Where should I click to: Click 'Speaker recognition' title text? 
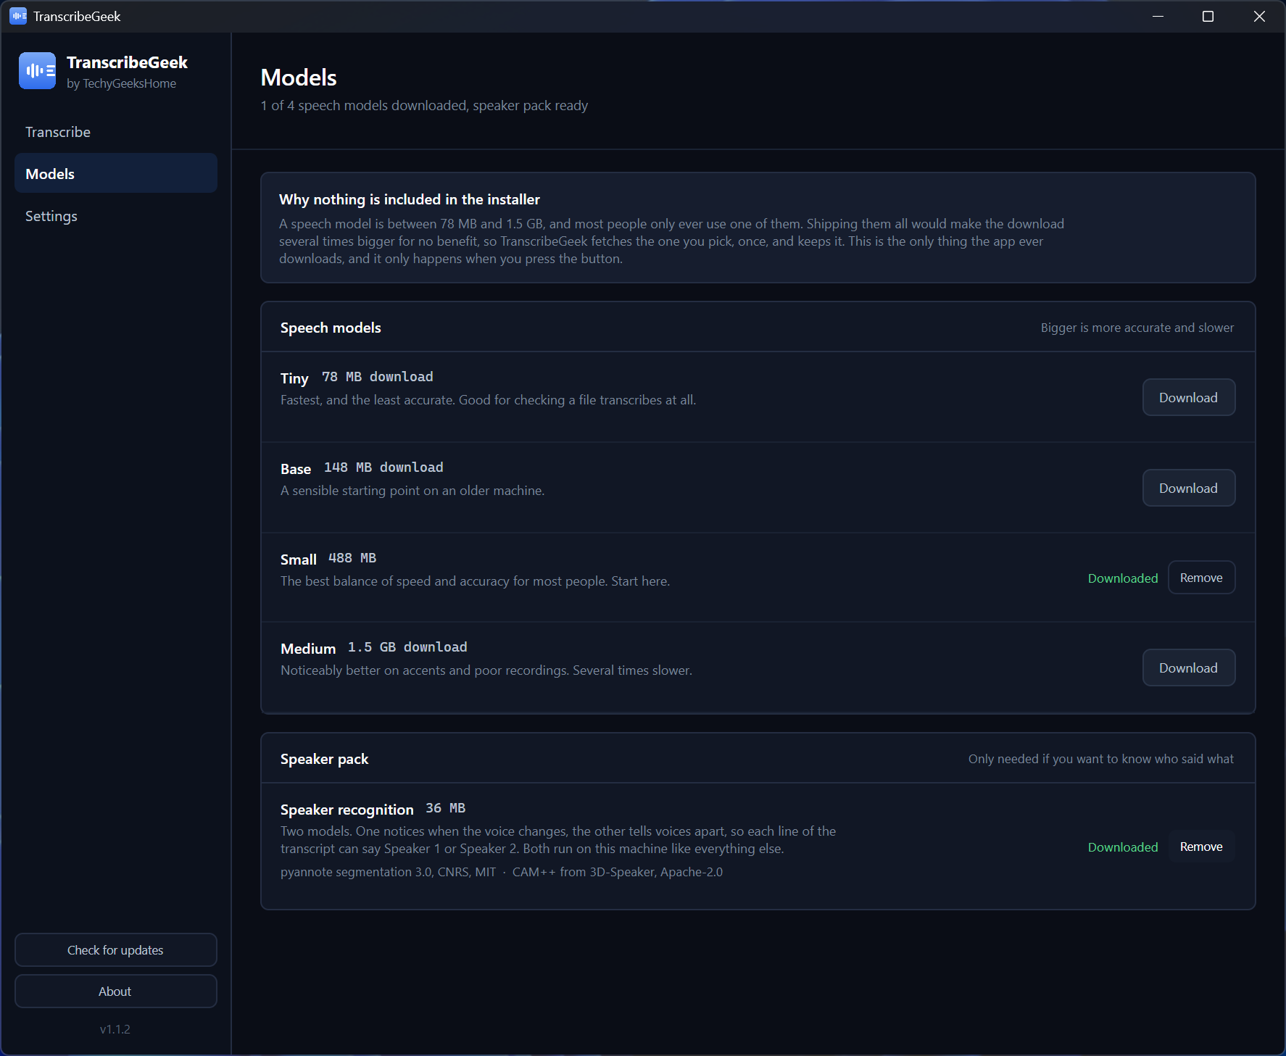pyautogui.click(x=347, y=810)
